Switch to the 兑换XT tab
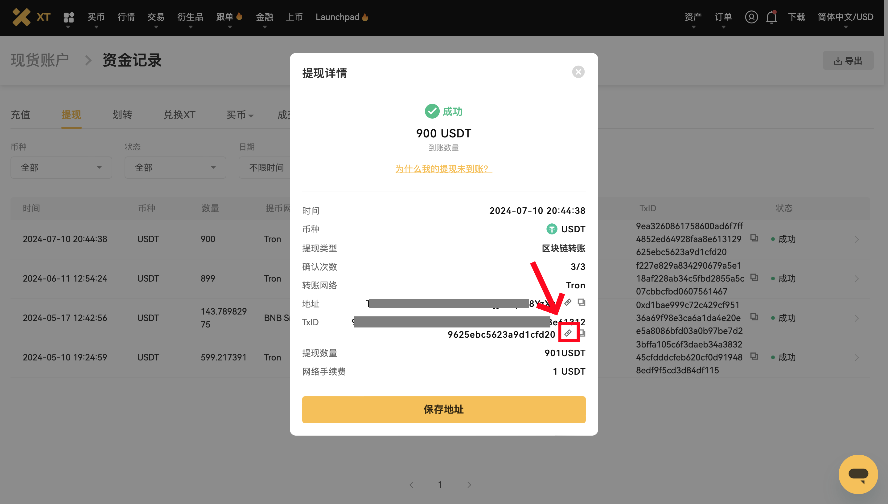 pos(179,115)
